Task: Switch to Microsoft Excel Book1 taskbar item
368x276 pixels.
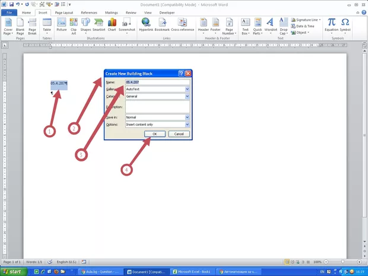Action: [192, 272]
